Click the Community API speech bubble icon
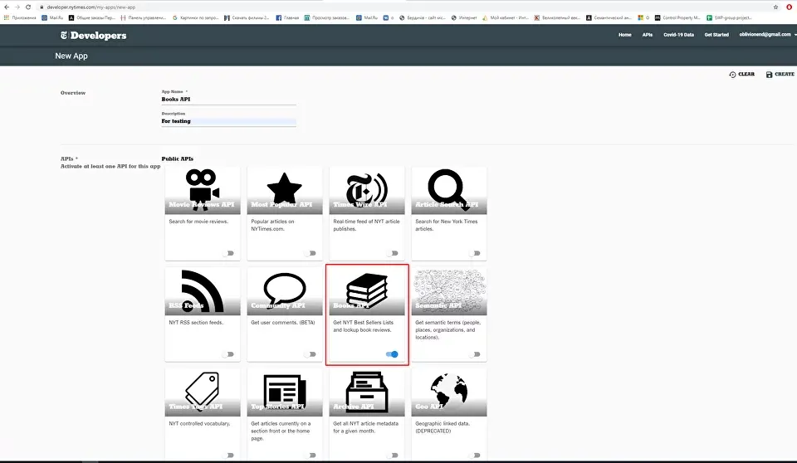The image size is (797, 463). click(x=285, y=290)
